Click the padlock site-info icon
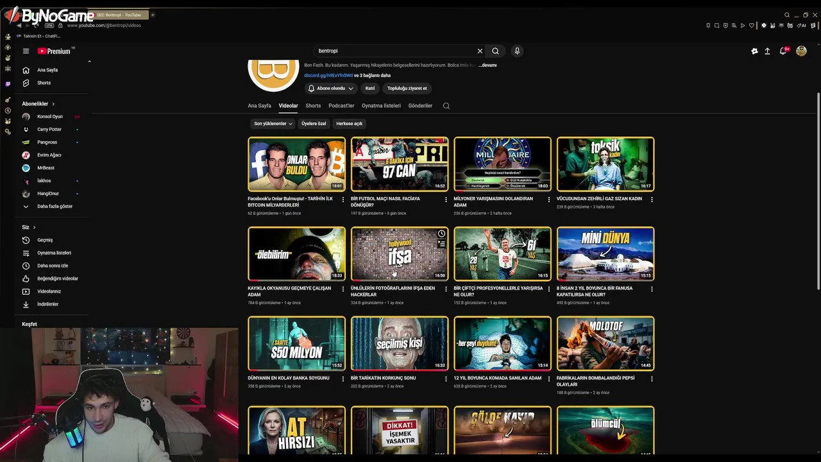Viewport: 821px width, 462px height. pos(60,25)
